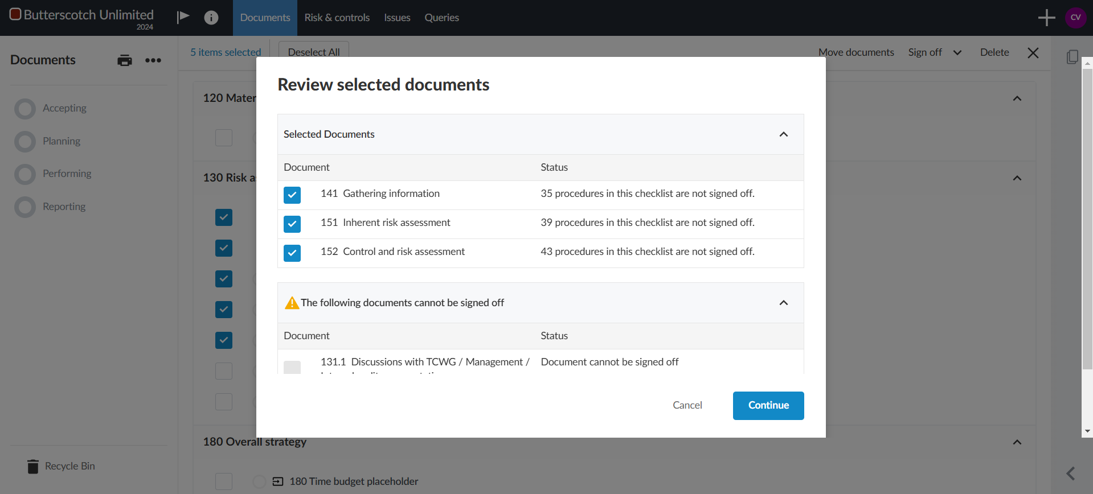Click the Recycle Bin trash icon
This screenshot has width=1093, height=494.
pyautogui.click(x=33, y=466)
